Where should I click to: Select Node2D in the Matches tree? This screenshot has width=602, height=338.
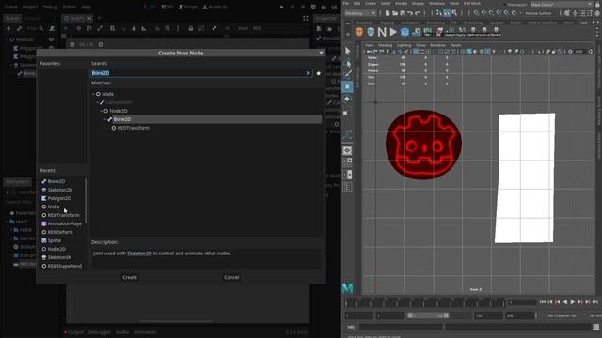click(x=118, y=111)
